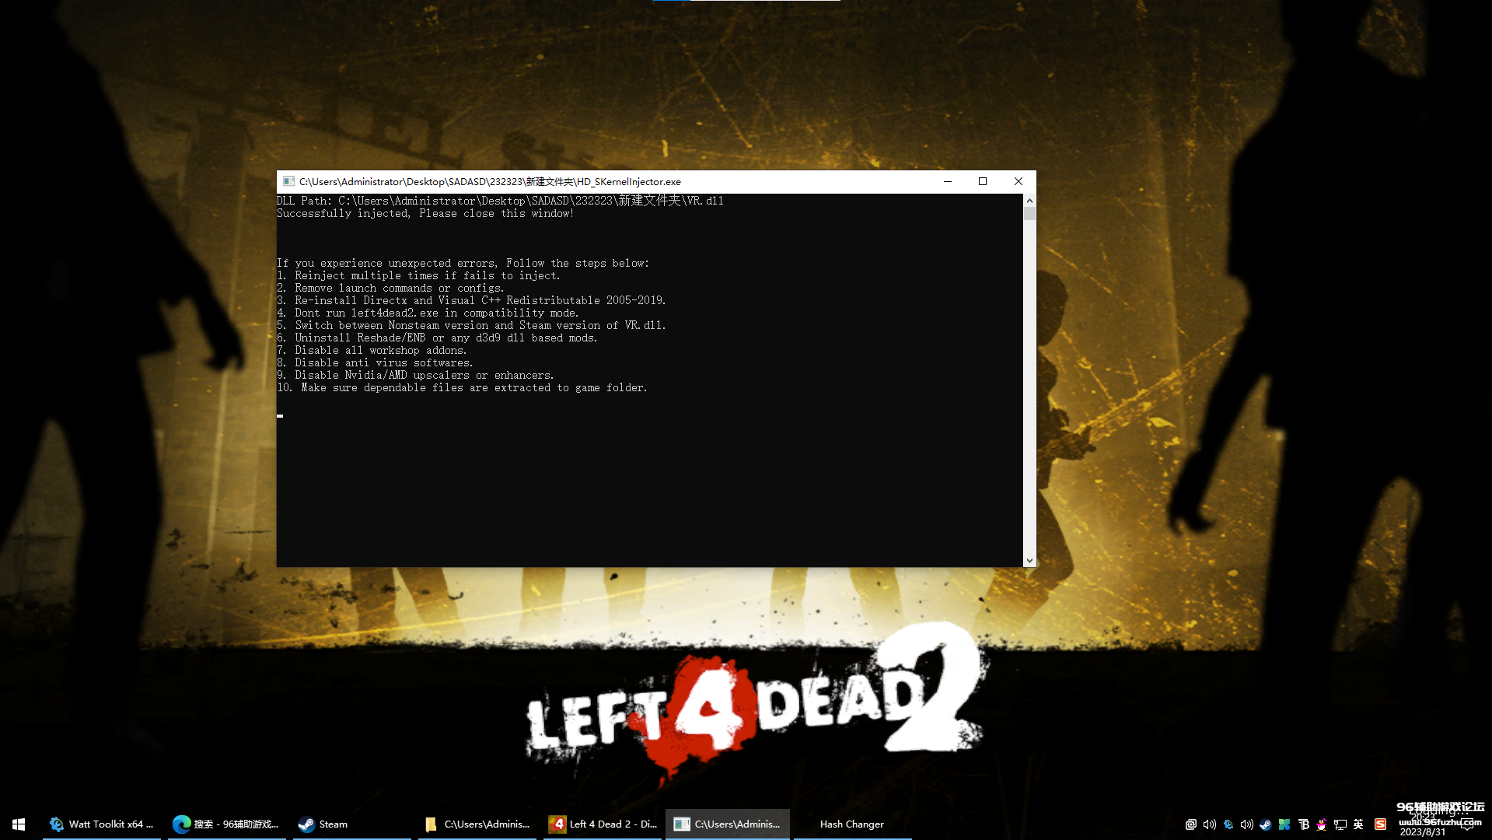The height and width of the screenshot is (840, 1492).
Task: Open Watt Toolkit x64 from taskbar
Action: click(101, 824)
